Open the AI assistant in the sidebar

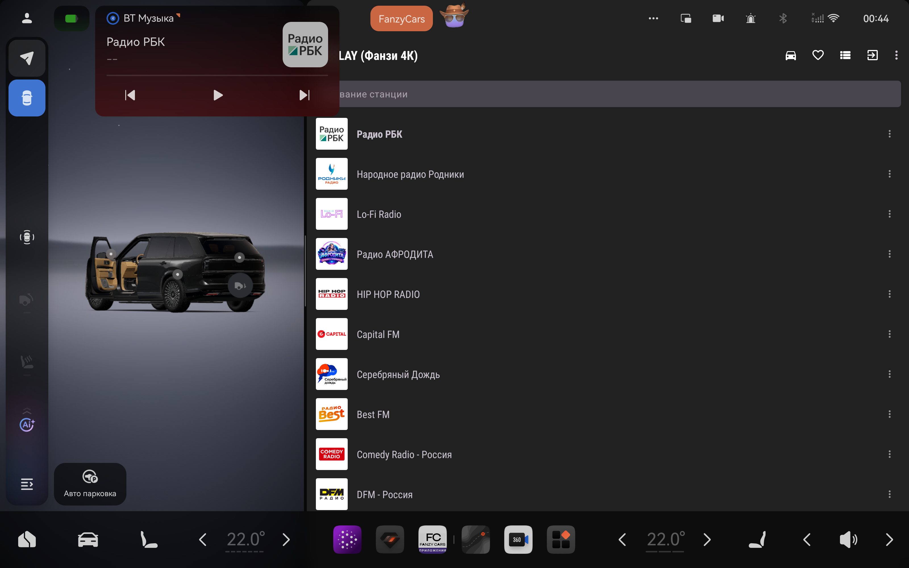27,425
